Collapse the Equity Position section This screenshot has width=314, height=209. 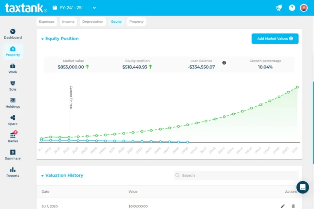pos(42,39)
